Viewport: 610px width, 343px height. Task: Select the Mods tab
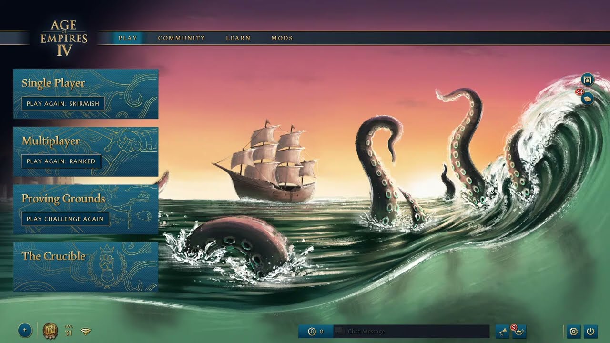[x=282, y=38]
